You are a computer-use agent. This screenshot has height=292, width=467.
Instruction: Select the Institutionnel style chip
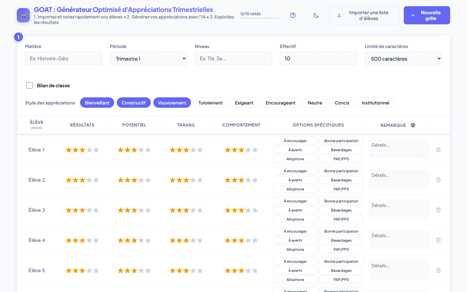pyautogui.click(x=376, y=103)
